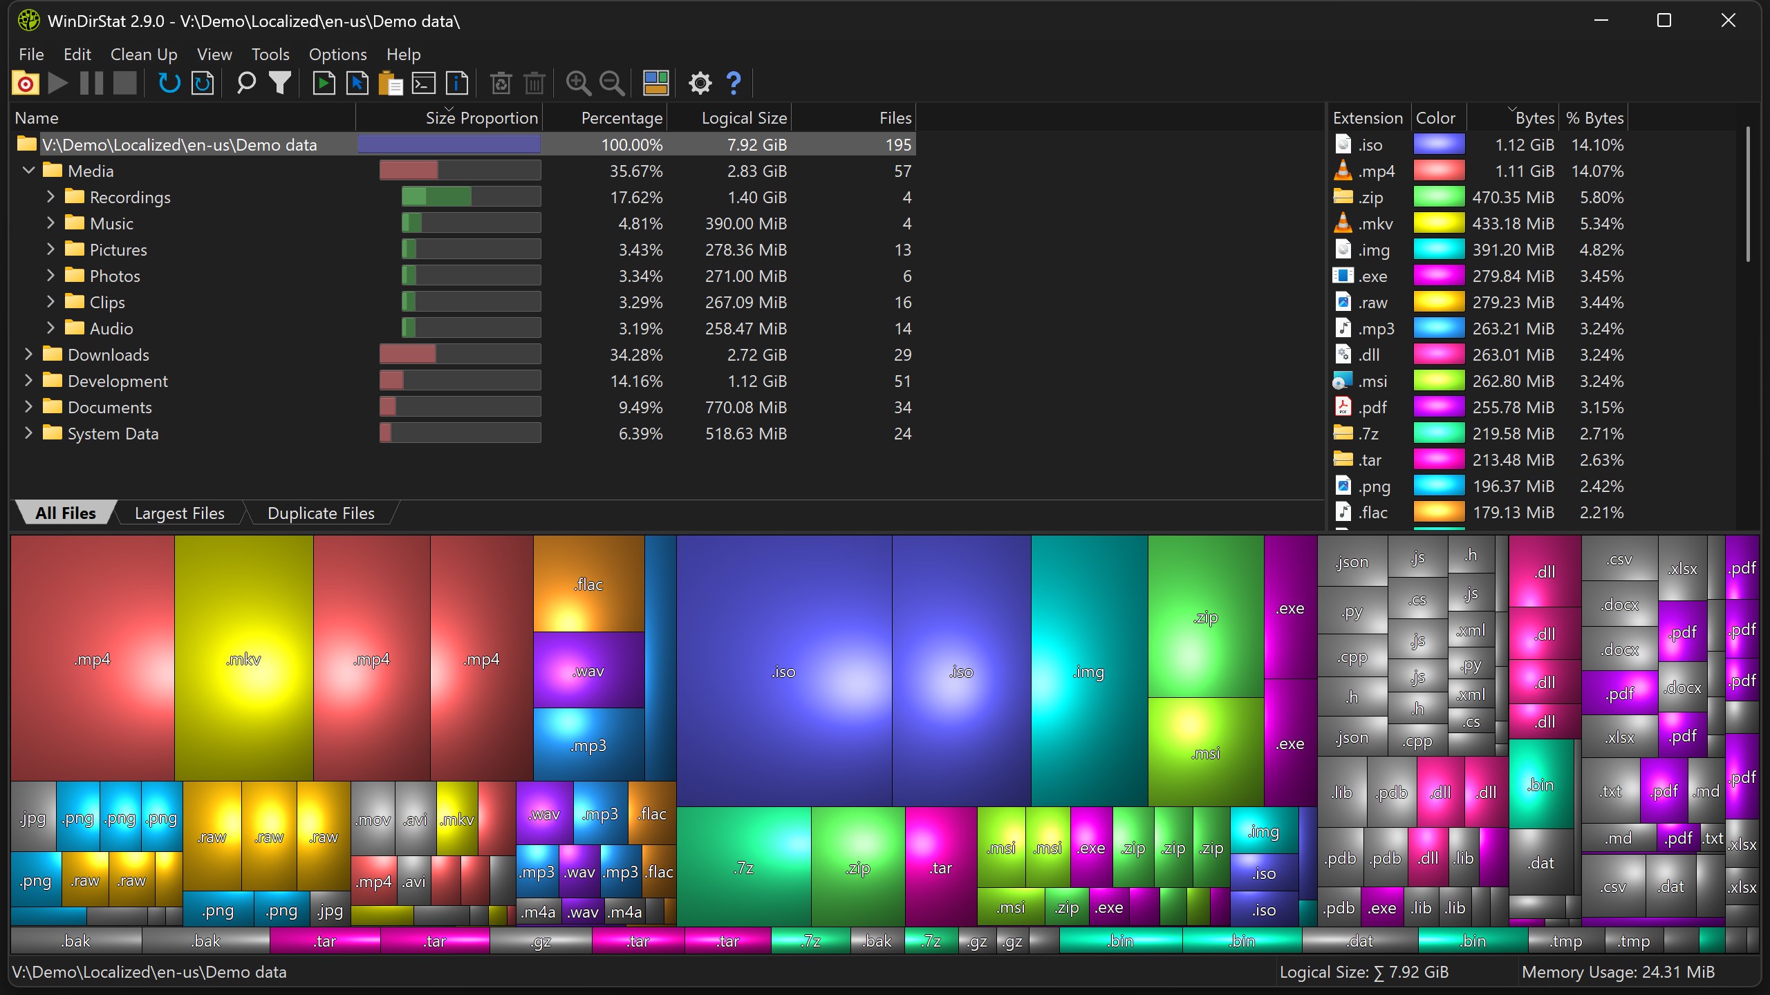Select the .pdf extension row
1770x995 pixels.
click(1480, 407)
